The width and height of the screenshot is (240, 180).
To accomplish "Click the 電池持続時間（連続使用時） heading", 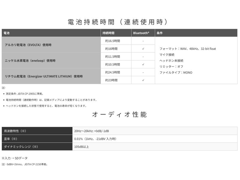I will coord(120,22).
